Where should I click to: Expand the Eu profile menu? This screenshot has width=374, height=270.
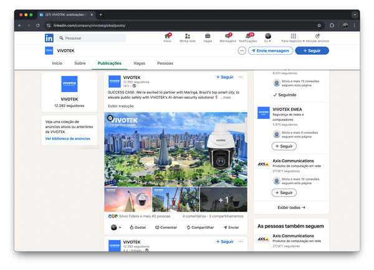[x=268, y=37]
